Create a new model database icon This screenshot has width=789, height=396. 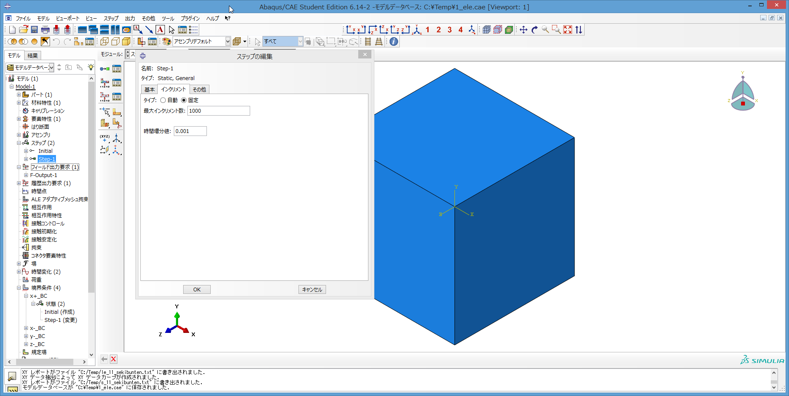[12, 30]
